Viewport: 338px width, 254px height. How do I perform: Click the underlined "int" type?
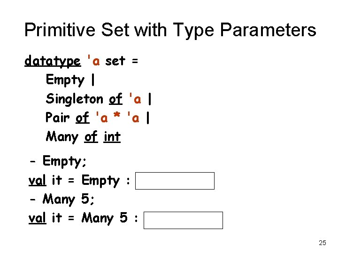tap(112, 137)
